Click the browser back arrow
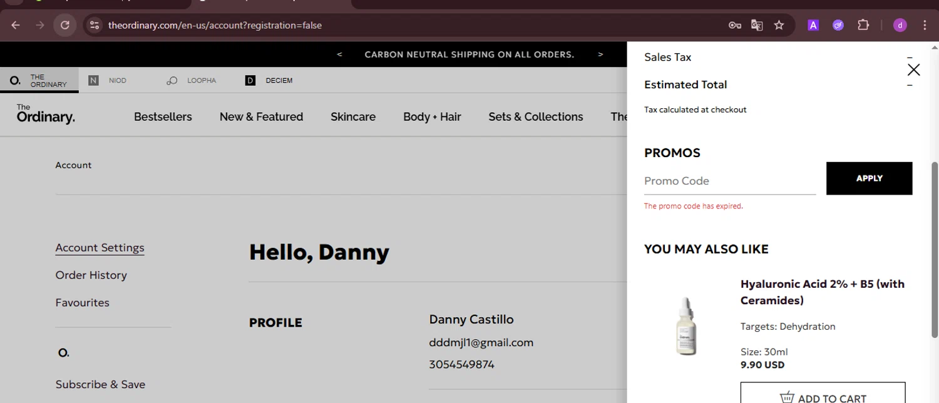This screenshot has height=403, width=939. click(x=16, y=25)
